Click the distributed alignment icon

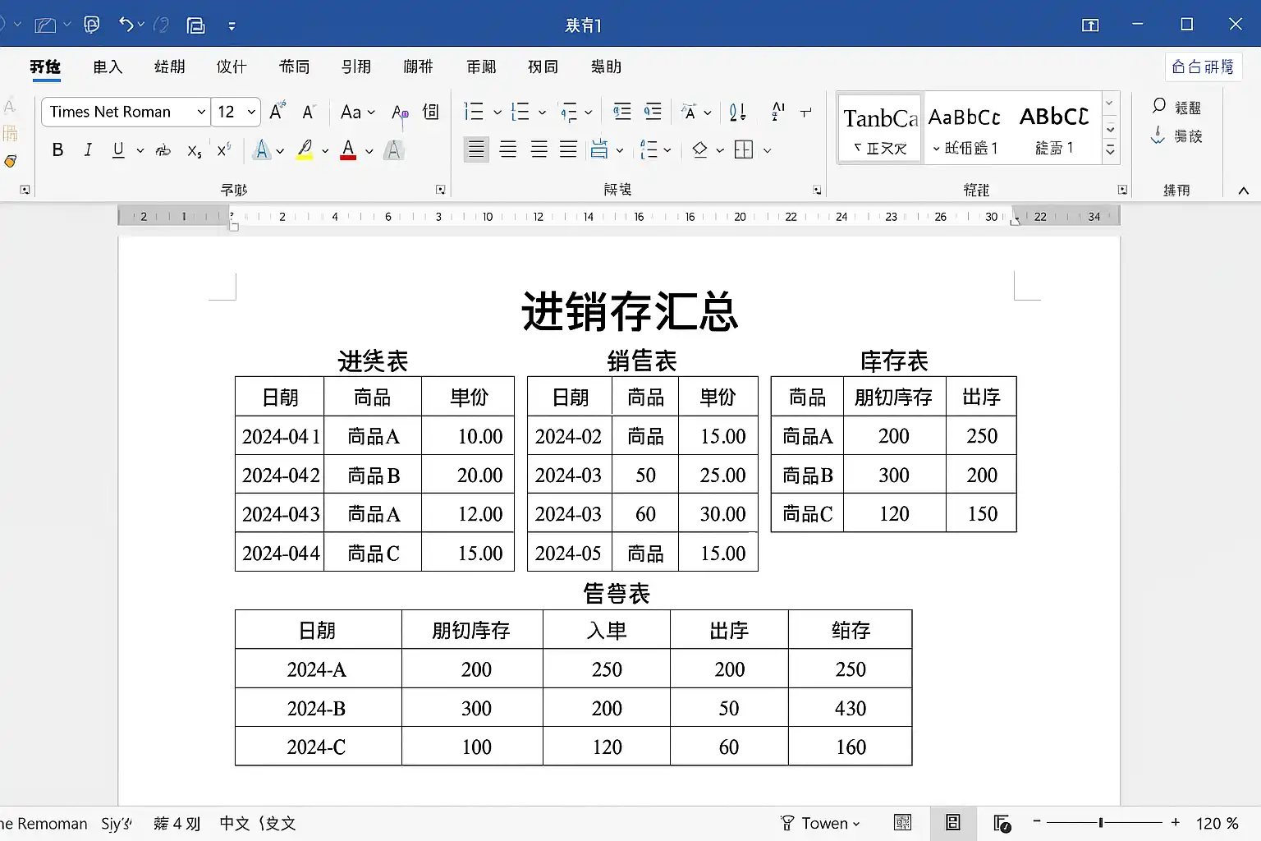click(x=599, y=149)
